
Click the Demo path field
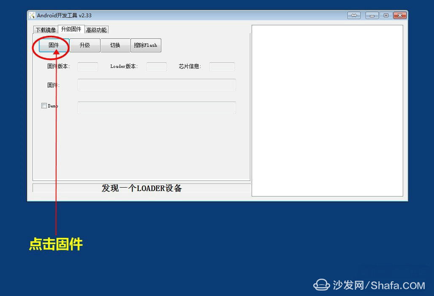pyautogui.click(x=157, y=108)
